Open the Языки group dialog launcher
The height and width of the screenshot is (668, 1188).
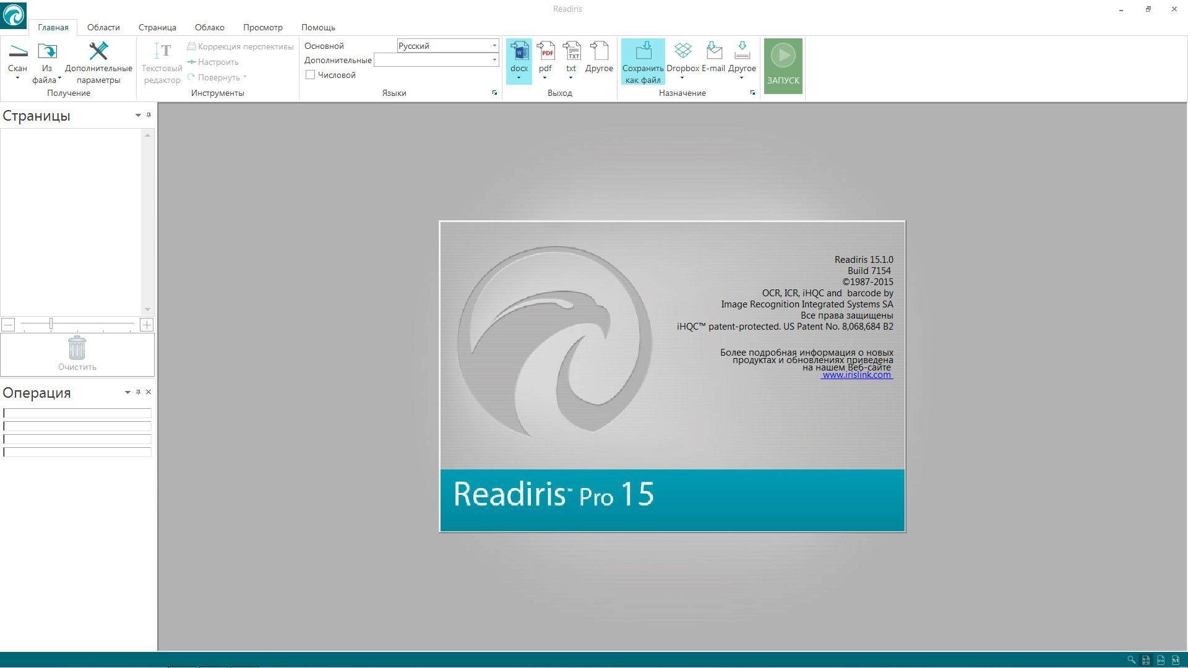pyautogui.click(x=494, y=93)
